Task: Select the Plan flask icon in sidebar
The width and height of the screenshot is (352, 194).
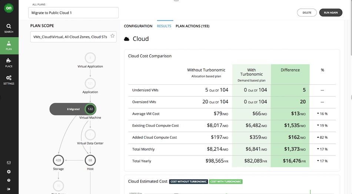Action: tap(9, 45)
